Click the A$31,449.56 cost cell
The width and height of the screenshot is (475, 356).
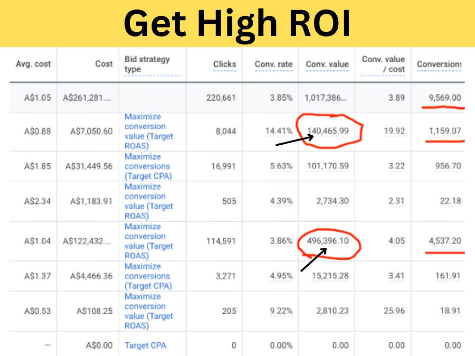coord(89,166)
